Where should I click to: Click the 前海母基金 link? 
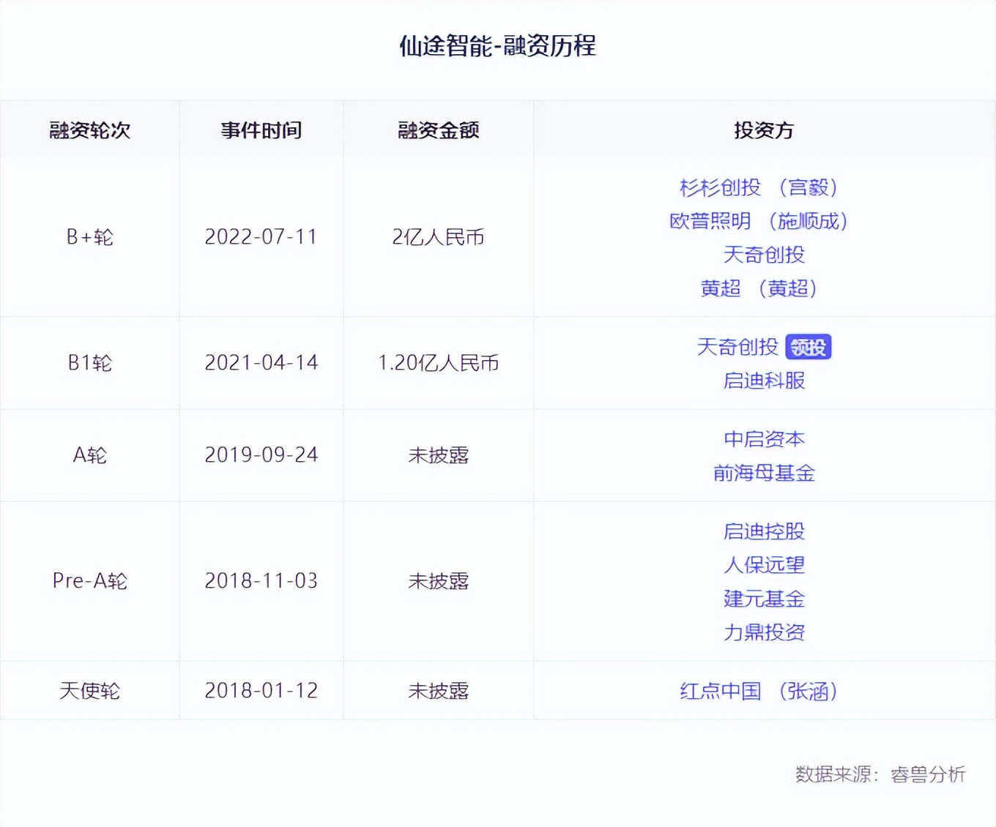(x=764, y=473)
